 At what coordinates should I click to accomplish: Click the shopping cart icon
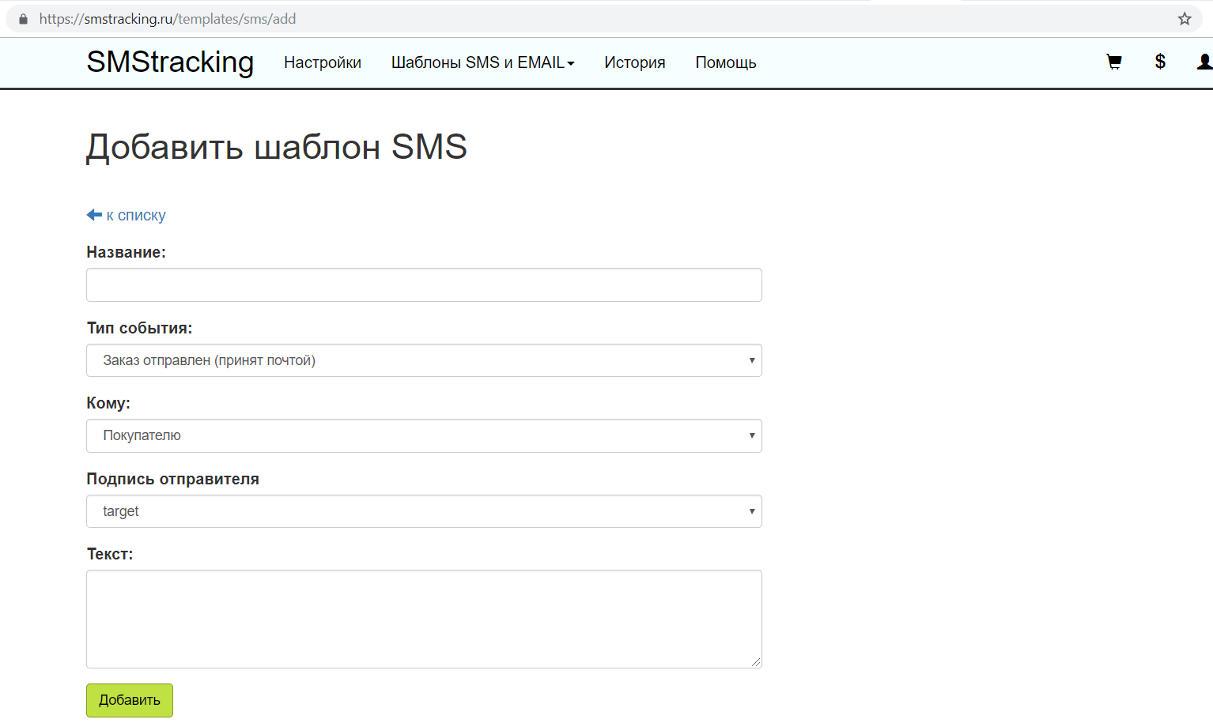pyautogui.click(x=1114, y=62)
